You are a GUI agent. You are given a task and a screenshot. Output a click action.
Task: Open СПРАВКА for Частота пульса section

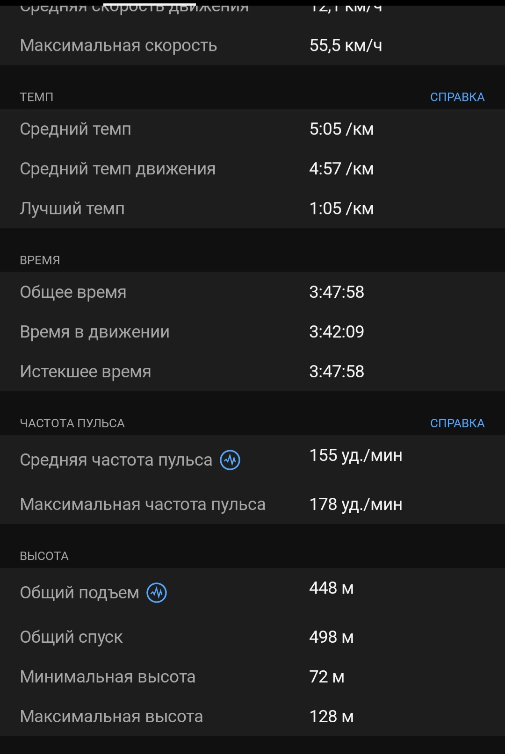[x=457, y=423]
